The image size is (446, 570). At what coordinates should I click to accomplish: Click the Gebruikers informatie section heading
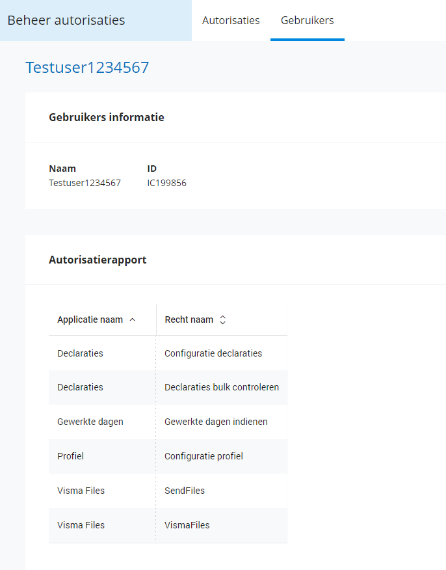pyautogui.click(x=107, y=117)
